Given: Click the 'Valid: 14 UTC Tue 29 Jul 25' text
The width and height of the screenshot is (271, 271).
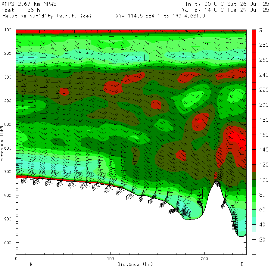Looking at the screenshot, I should [x=226, y=10].
